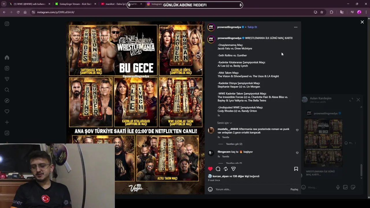Like filmgecem's comment with its heart

297,153
